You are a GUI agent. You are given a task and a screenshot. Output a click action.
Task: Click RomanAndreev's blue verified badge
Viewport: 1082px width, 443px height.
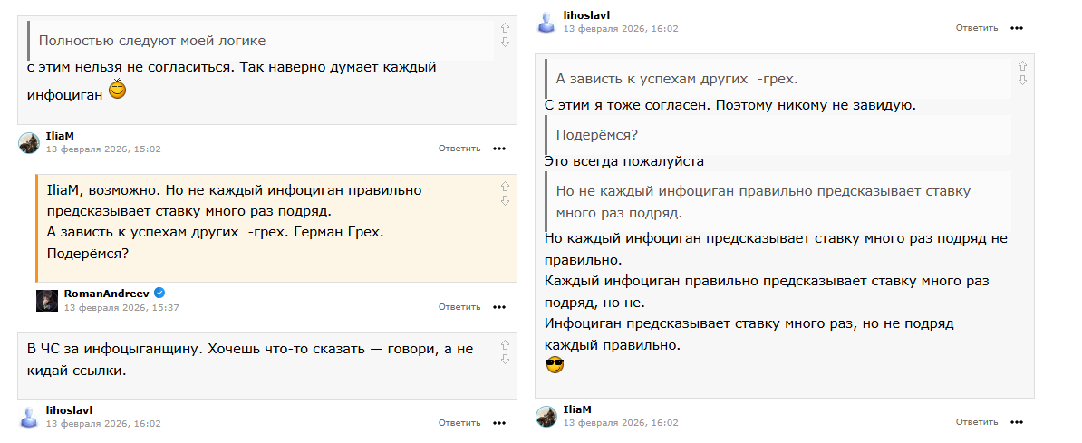[x=159, y=293]
